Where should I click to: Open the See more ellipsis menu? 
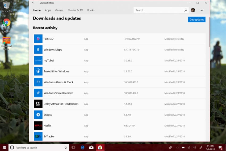pos(201,10)
